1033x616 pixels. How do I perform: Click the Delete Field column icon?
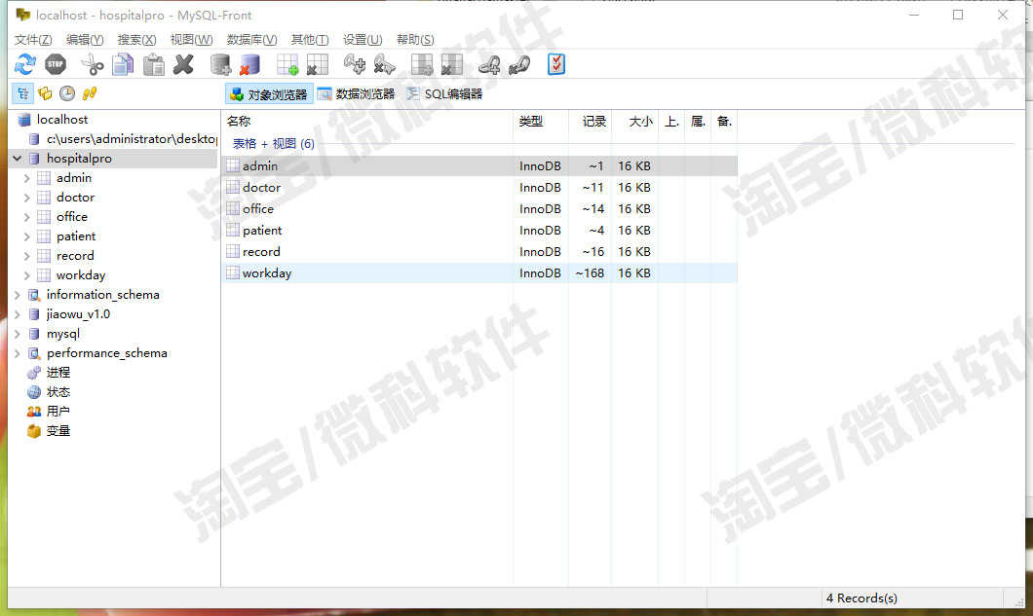point(451,64)
